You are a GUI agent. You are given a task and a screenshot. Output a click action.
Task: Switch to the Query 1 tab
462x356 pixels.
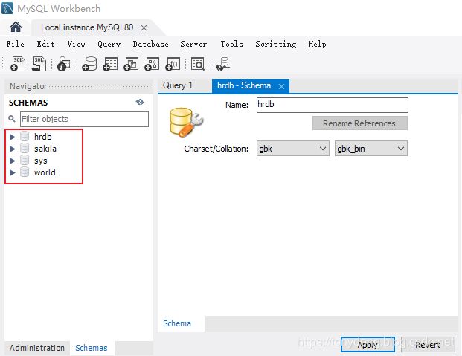point(177,85)
